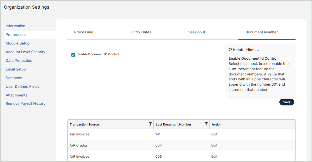Select the Document Number tab

pos(261,32)
